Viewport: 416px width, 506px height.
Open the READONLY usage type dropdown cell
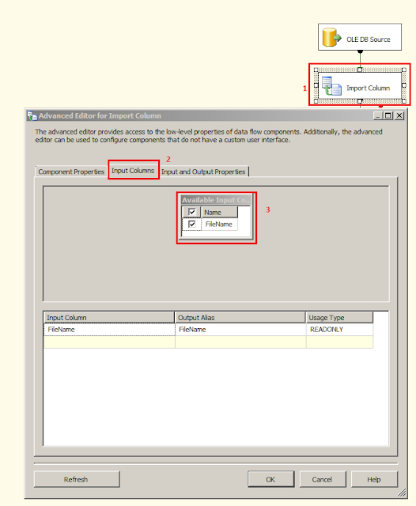(x=339, y=330)
